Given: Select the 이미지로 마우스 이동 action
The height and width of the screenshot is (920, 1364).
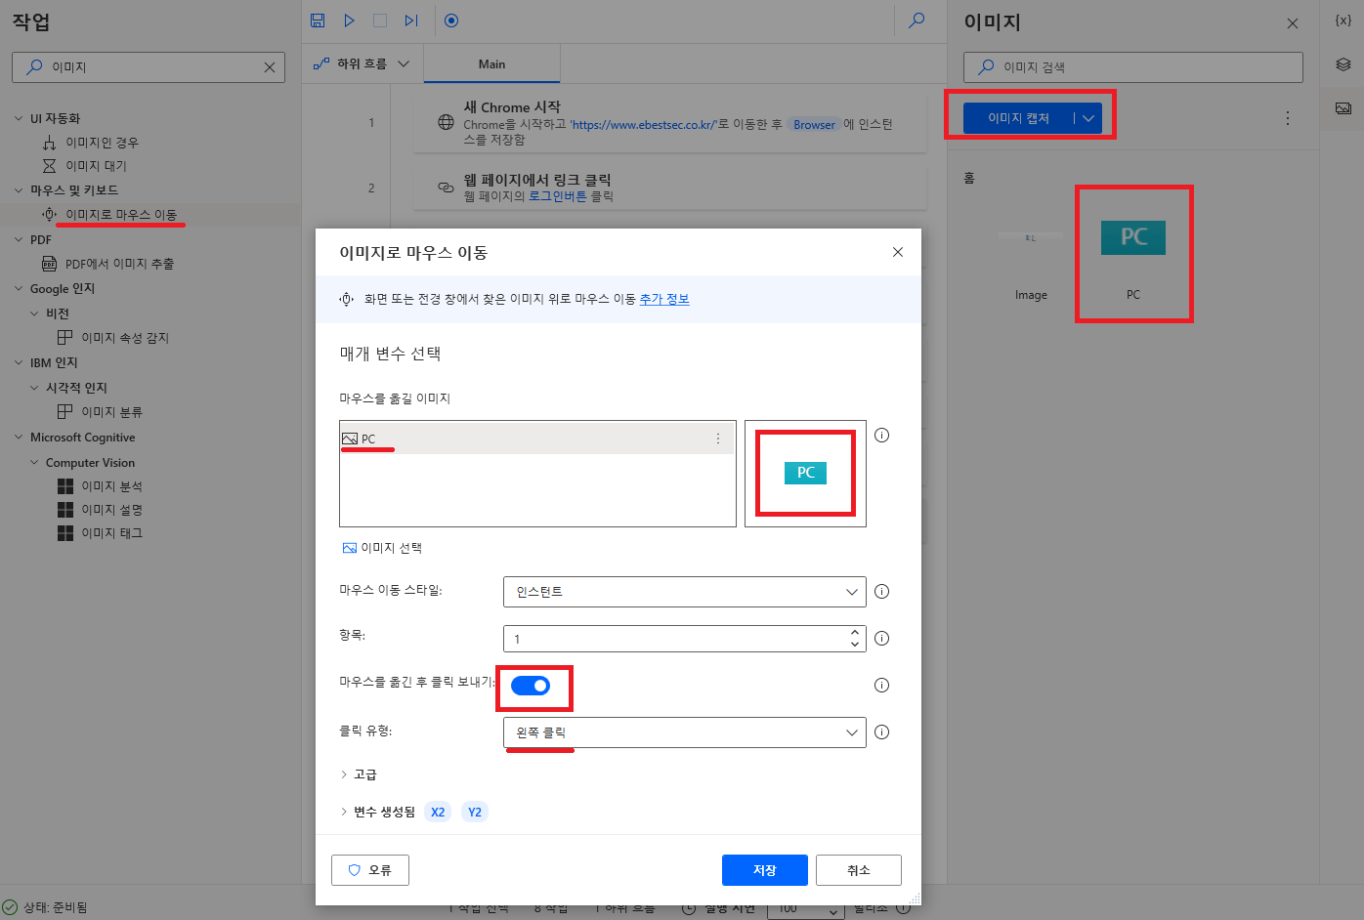Looking at the screenshot, I should (x=109, y=215).
